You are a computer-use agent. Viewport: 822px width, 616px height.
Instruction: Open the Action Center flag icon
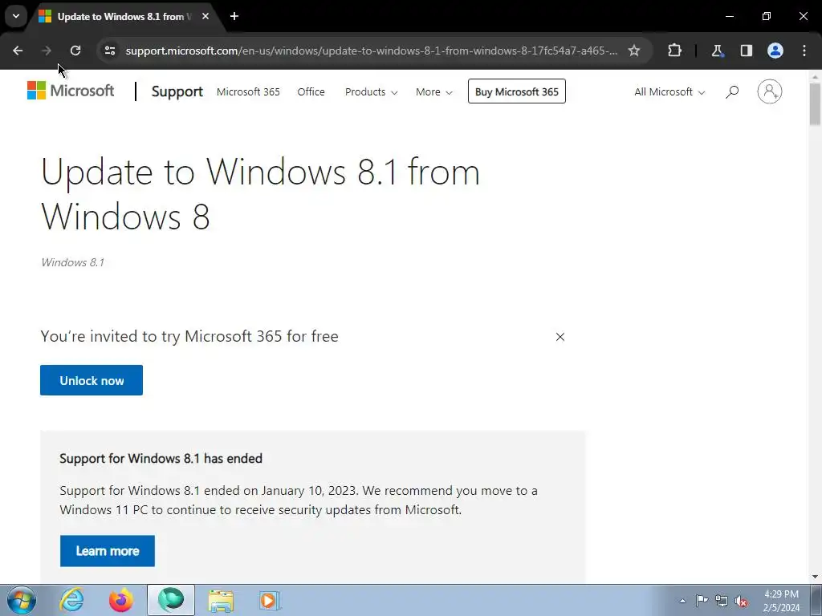[x=702, y=601]
